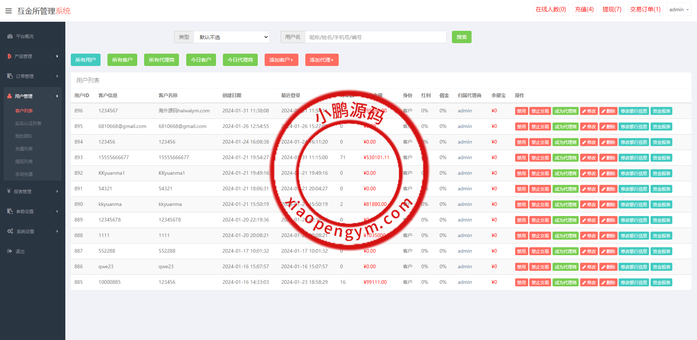697x340 pixels.
Task: Click the 用户ID column header
Action: 82,95
